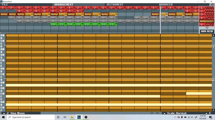
Task: Click the small rectangle note-length icon
Action: pyautogui.click(x=158, y=113)
